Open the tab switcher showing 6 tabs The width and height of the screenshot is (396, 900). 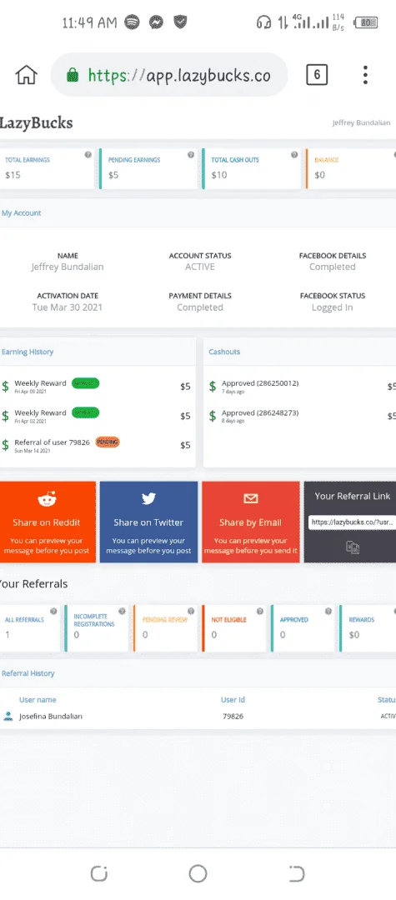pyautogui.click(x=317, y=75)
